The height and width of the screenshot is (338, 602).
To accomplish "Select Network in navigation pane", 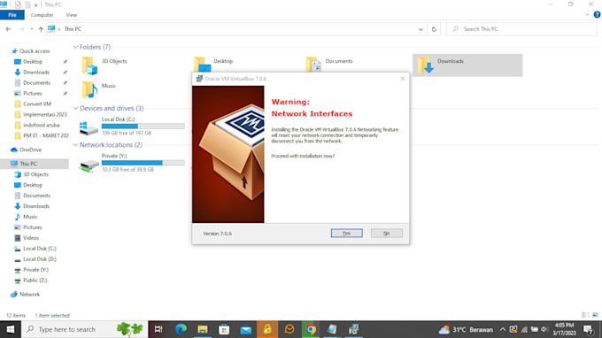I will 29,295.
